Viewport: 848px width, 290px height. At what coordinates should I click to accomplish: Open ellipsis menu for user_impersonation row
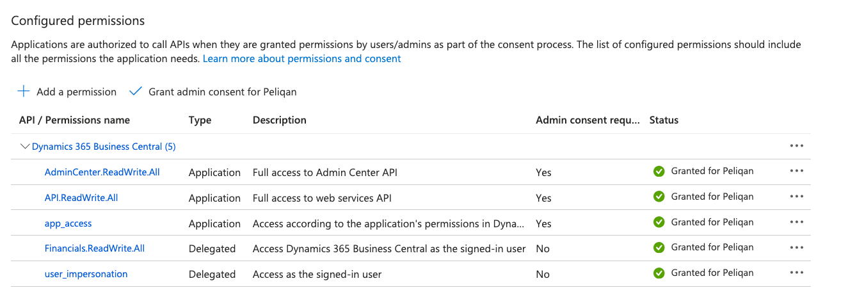[796, 273]
